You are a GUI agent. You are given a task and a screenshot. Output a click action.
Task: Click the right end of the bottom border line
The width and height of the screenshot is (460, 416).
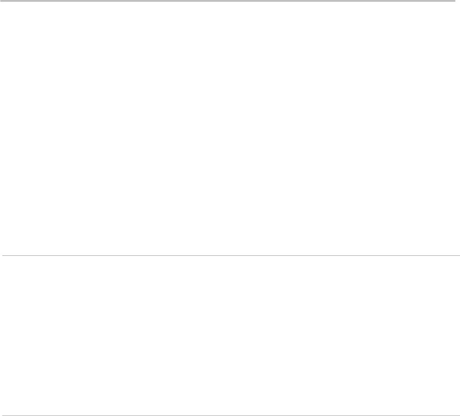[x=458, y=415]
